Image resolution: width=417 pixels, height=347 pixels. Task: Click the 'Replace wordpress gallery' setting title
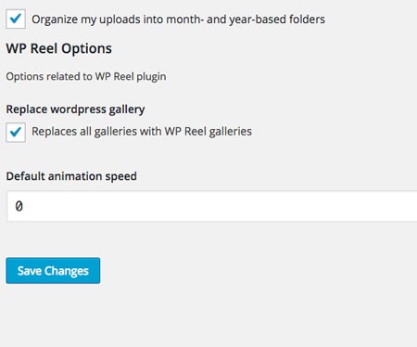(x=75, y=109)
